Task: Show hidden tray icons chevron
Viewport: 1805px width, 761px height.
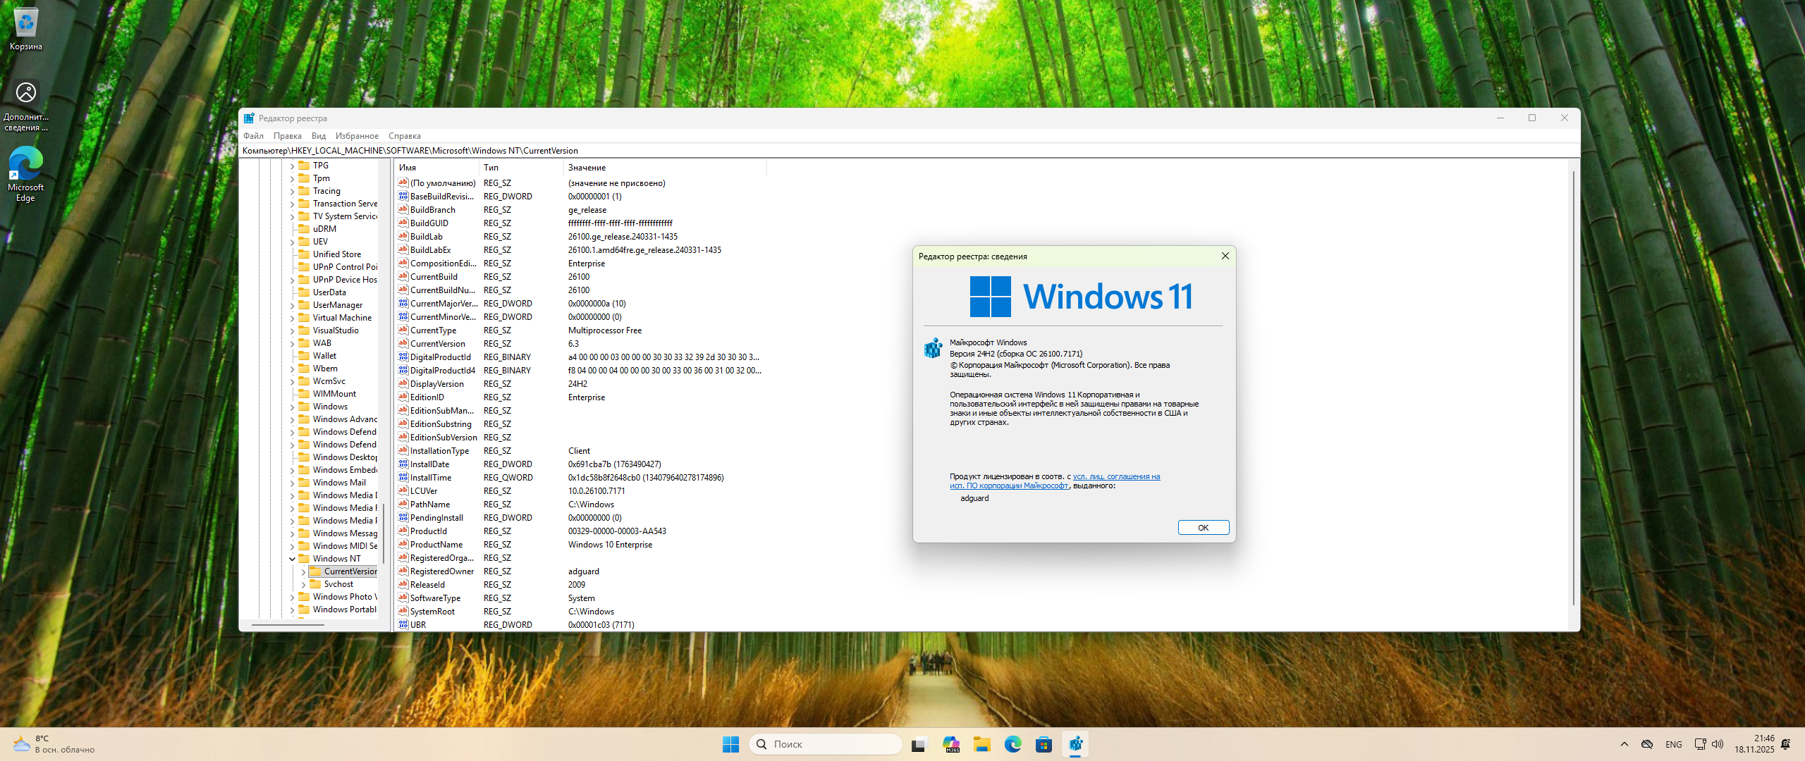Action: pos(1624,744)
